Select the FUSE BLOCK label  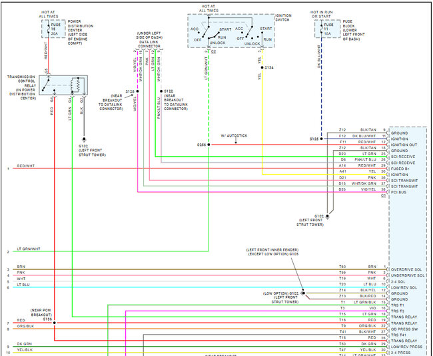[354, 30]
